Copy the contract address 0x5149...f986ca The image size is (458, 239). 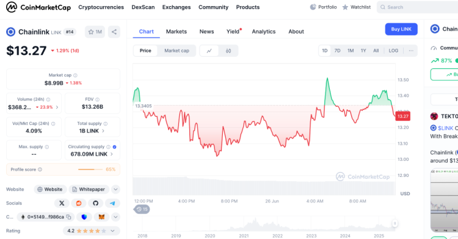(x=68, y=217)
